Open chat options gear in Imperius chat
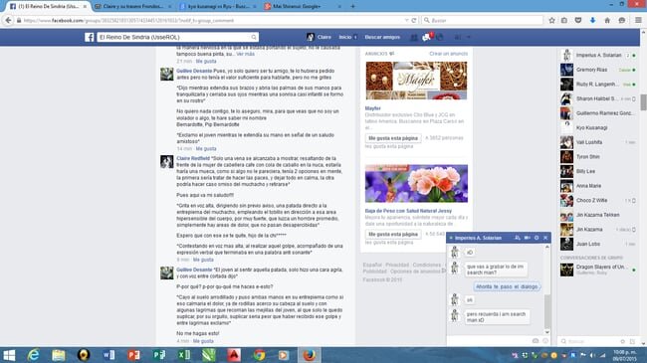Image resolution: width=647 pixels, height=363 pixels. 537,238
